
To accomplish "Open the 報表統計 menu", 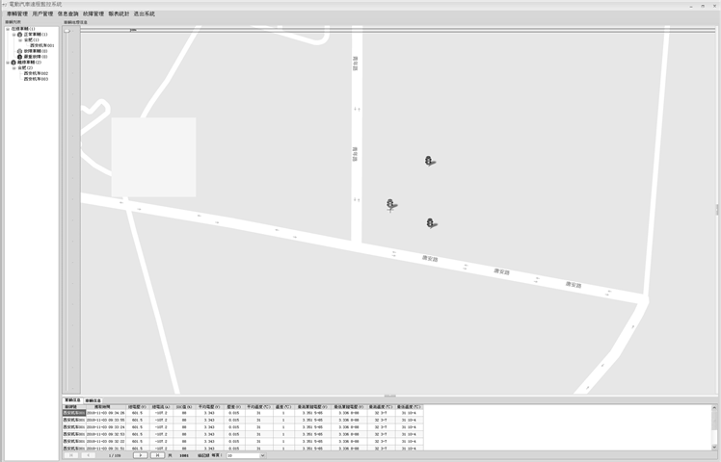I will point(119,13).
